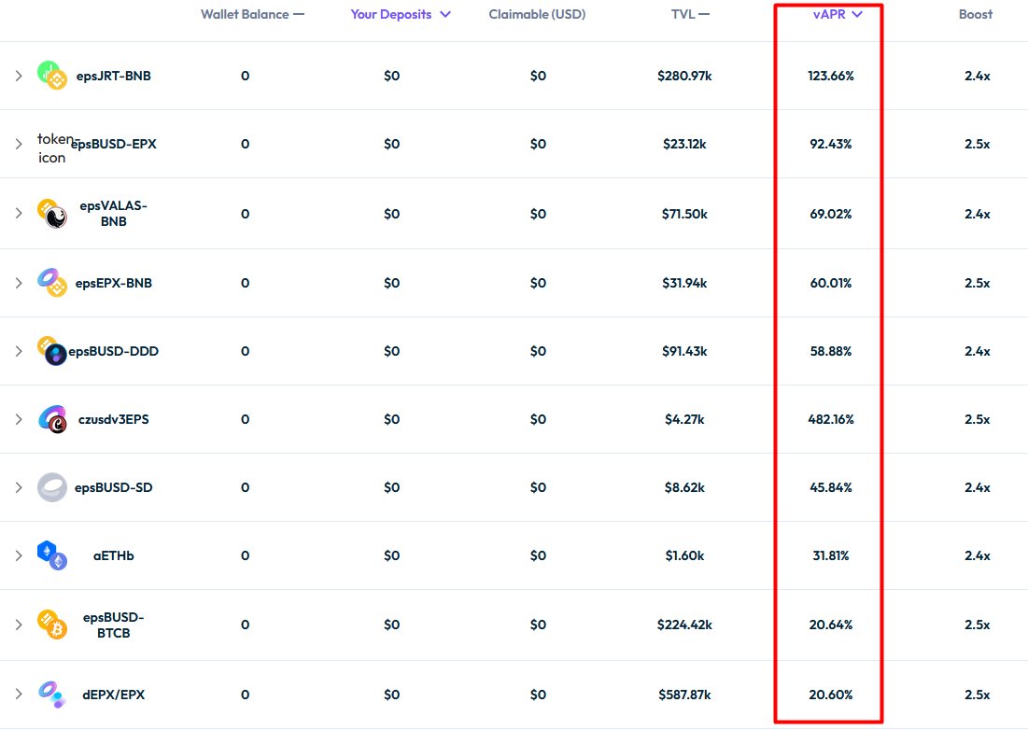Select the czusdv3EPS pool name
This screenshot has width=1028, height=730.
113,419
